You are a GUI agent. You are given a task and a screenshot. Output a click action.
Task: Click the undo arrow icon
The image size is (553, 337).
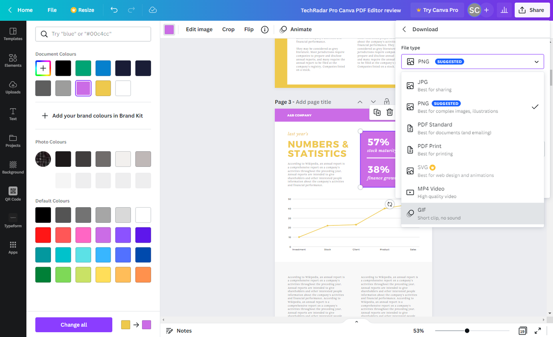tap(114, 10)
